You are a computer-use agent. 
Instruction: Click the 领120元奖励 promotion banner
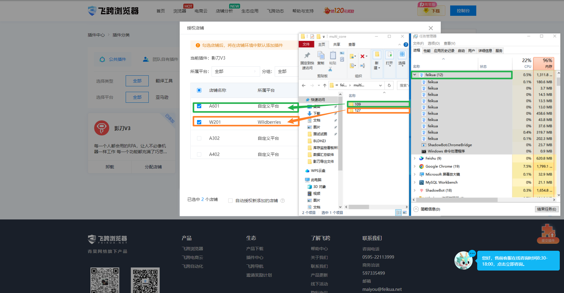(339, 11)
